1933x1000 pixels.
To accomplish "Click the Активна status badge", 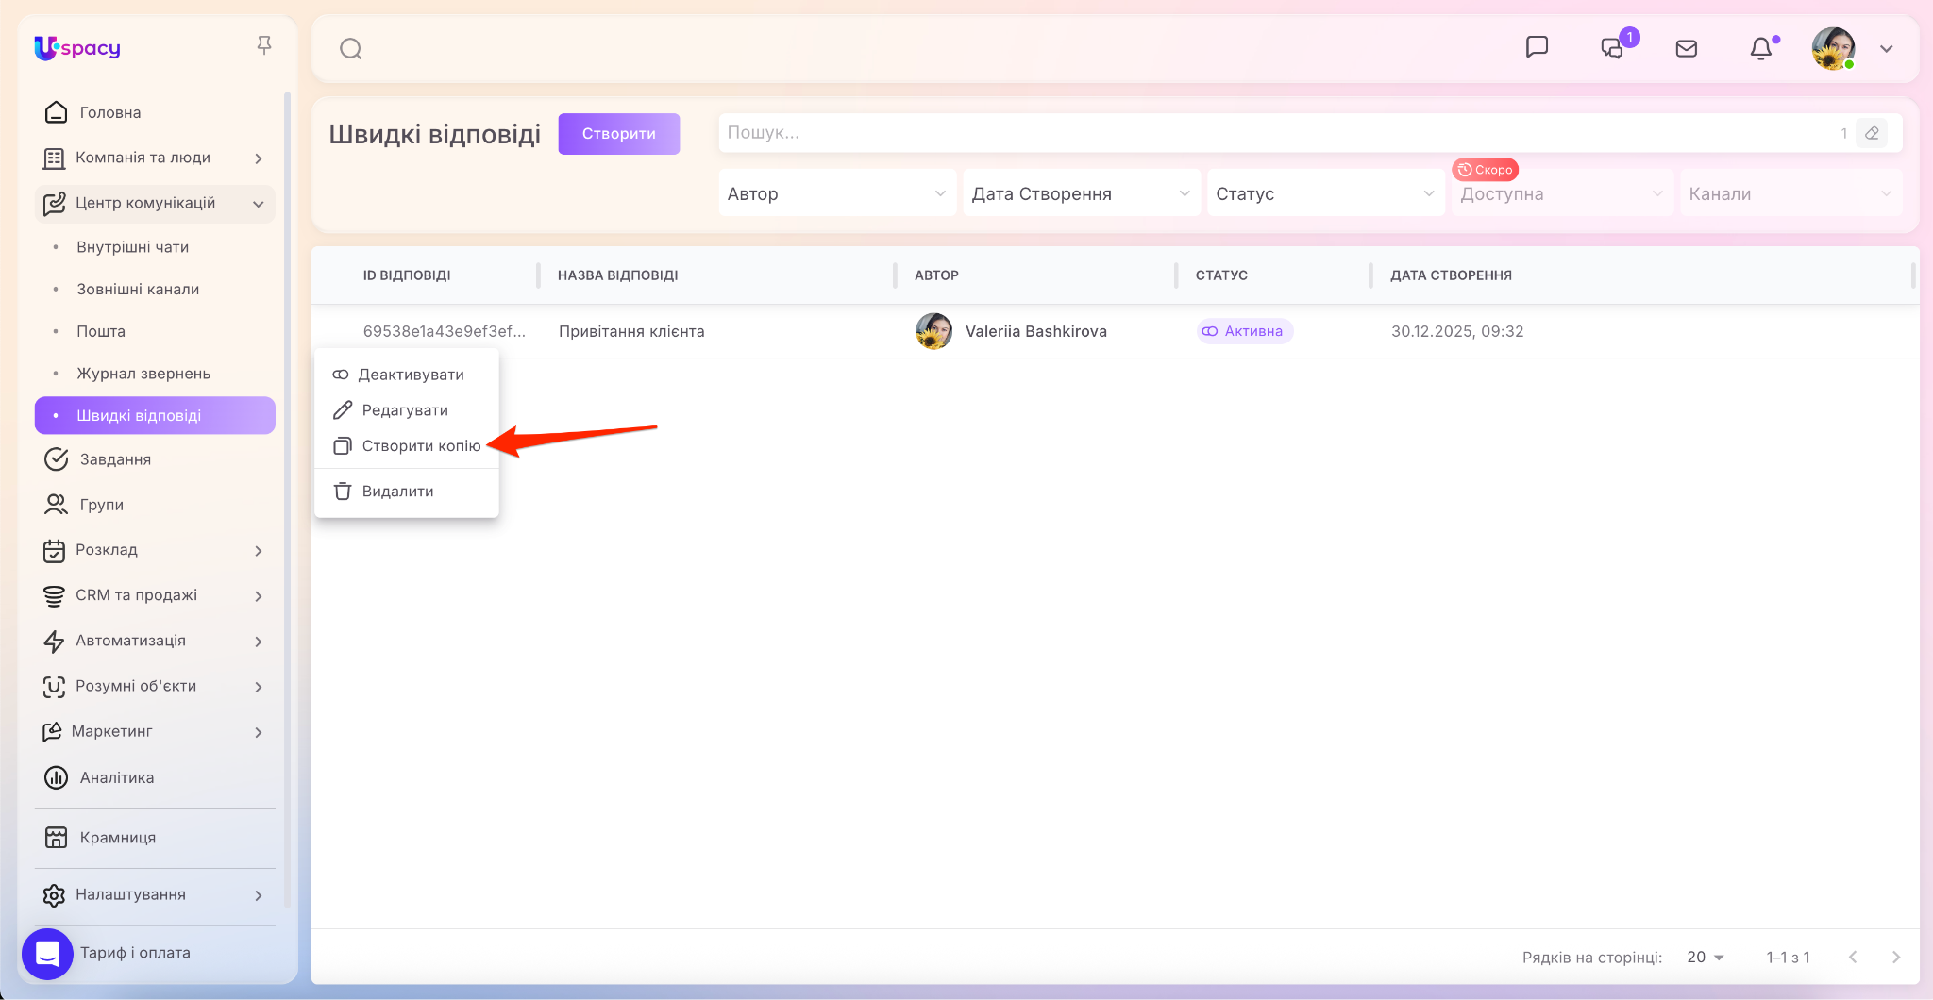I will coord(1243,331).
